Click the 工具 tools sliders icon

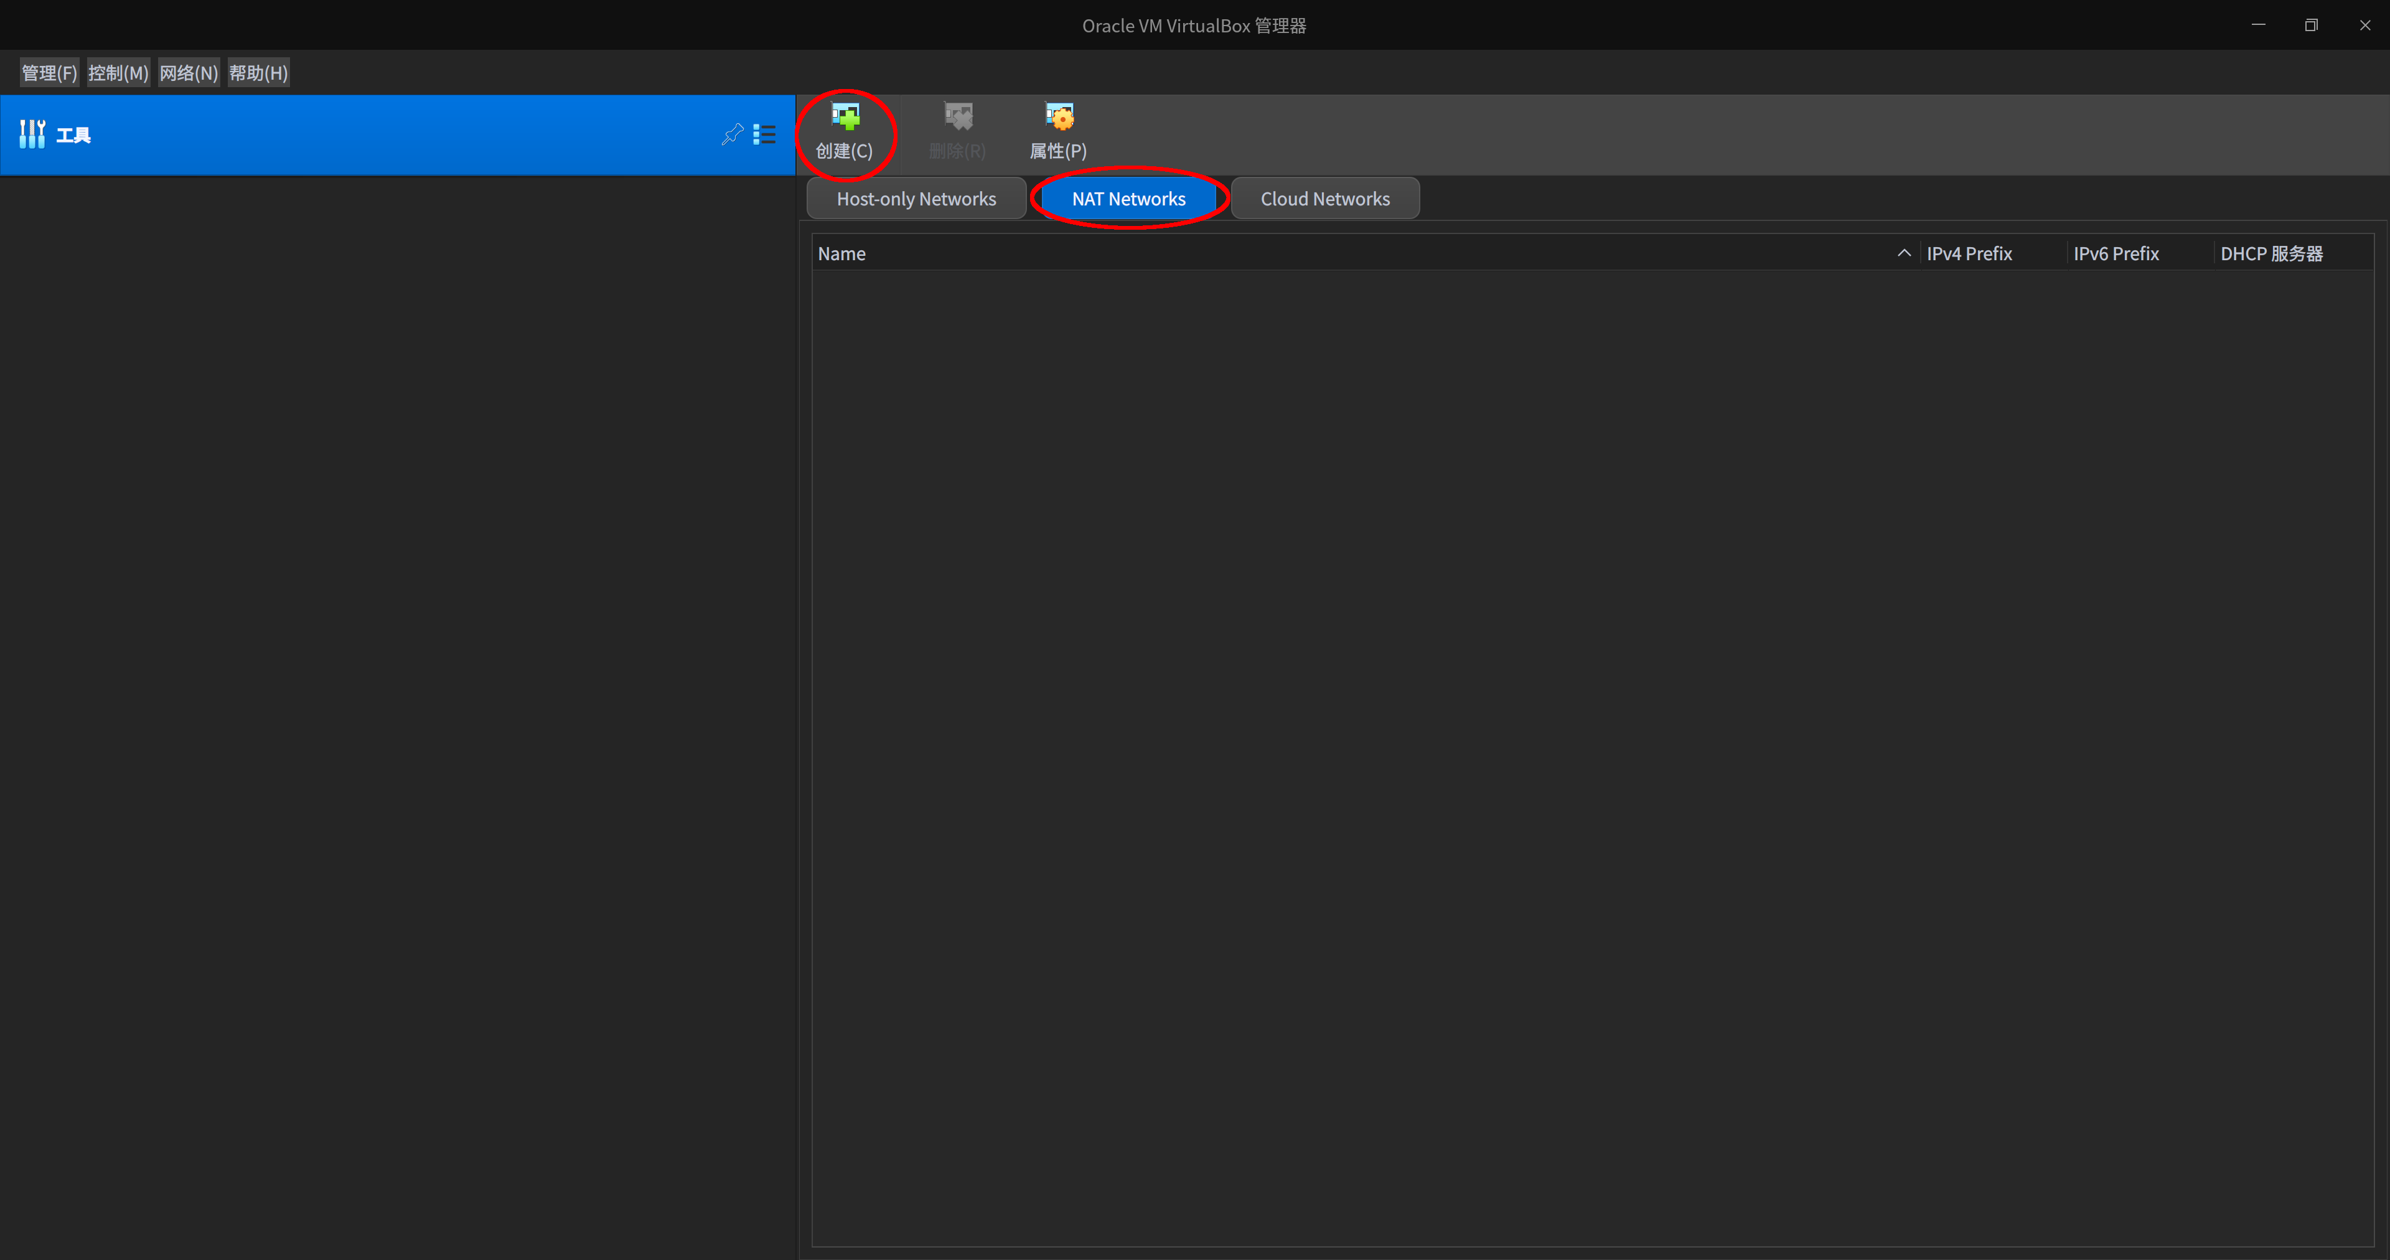(32, 134)
